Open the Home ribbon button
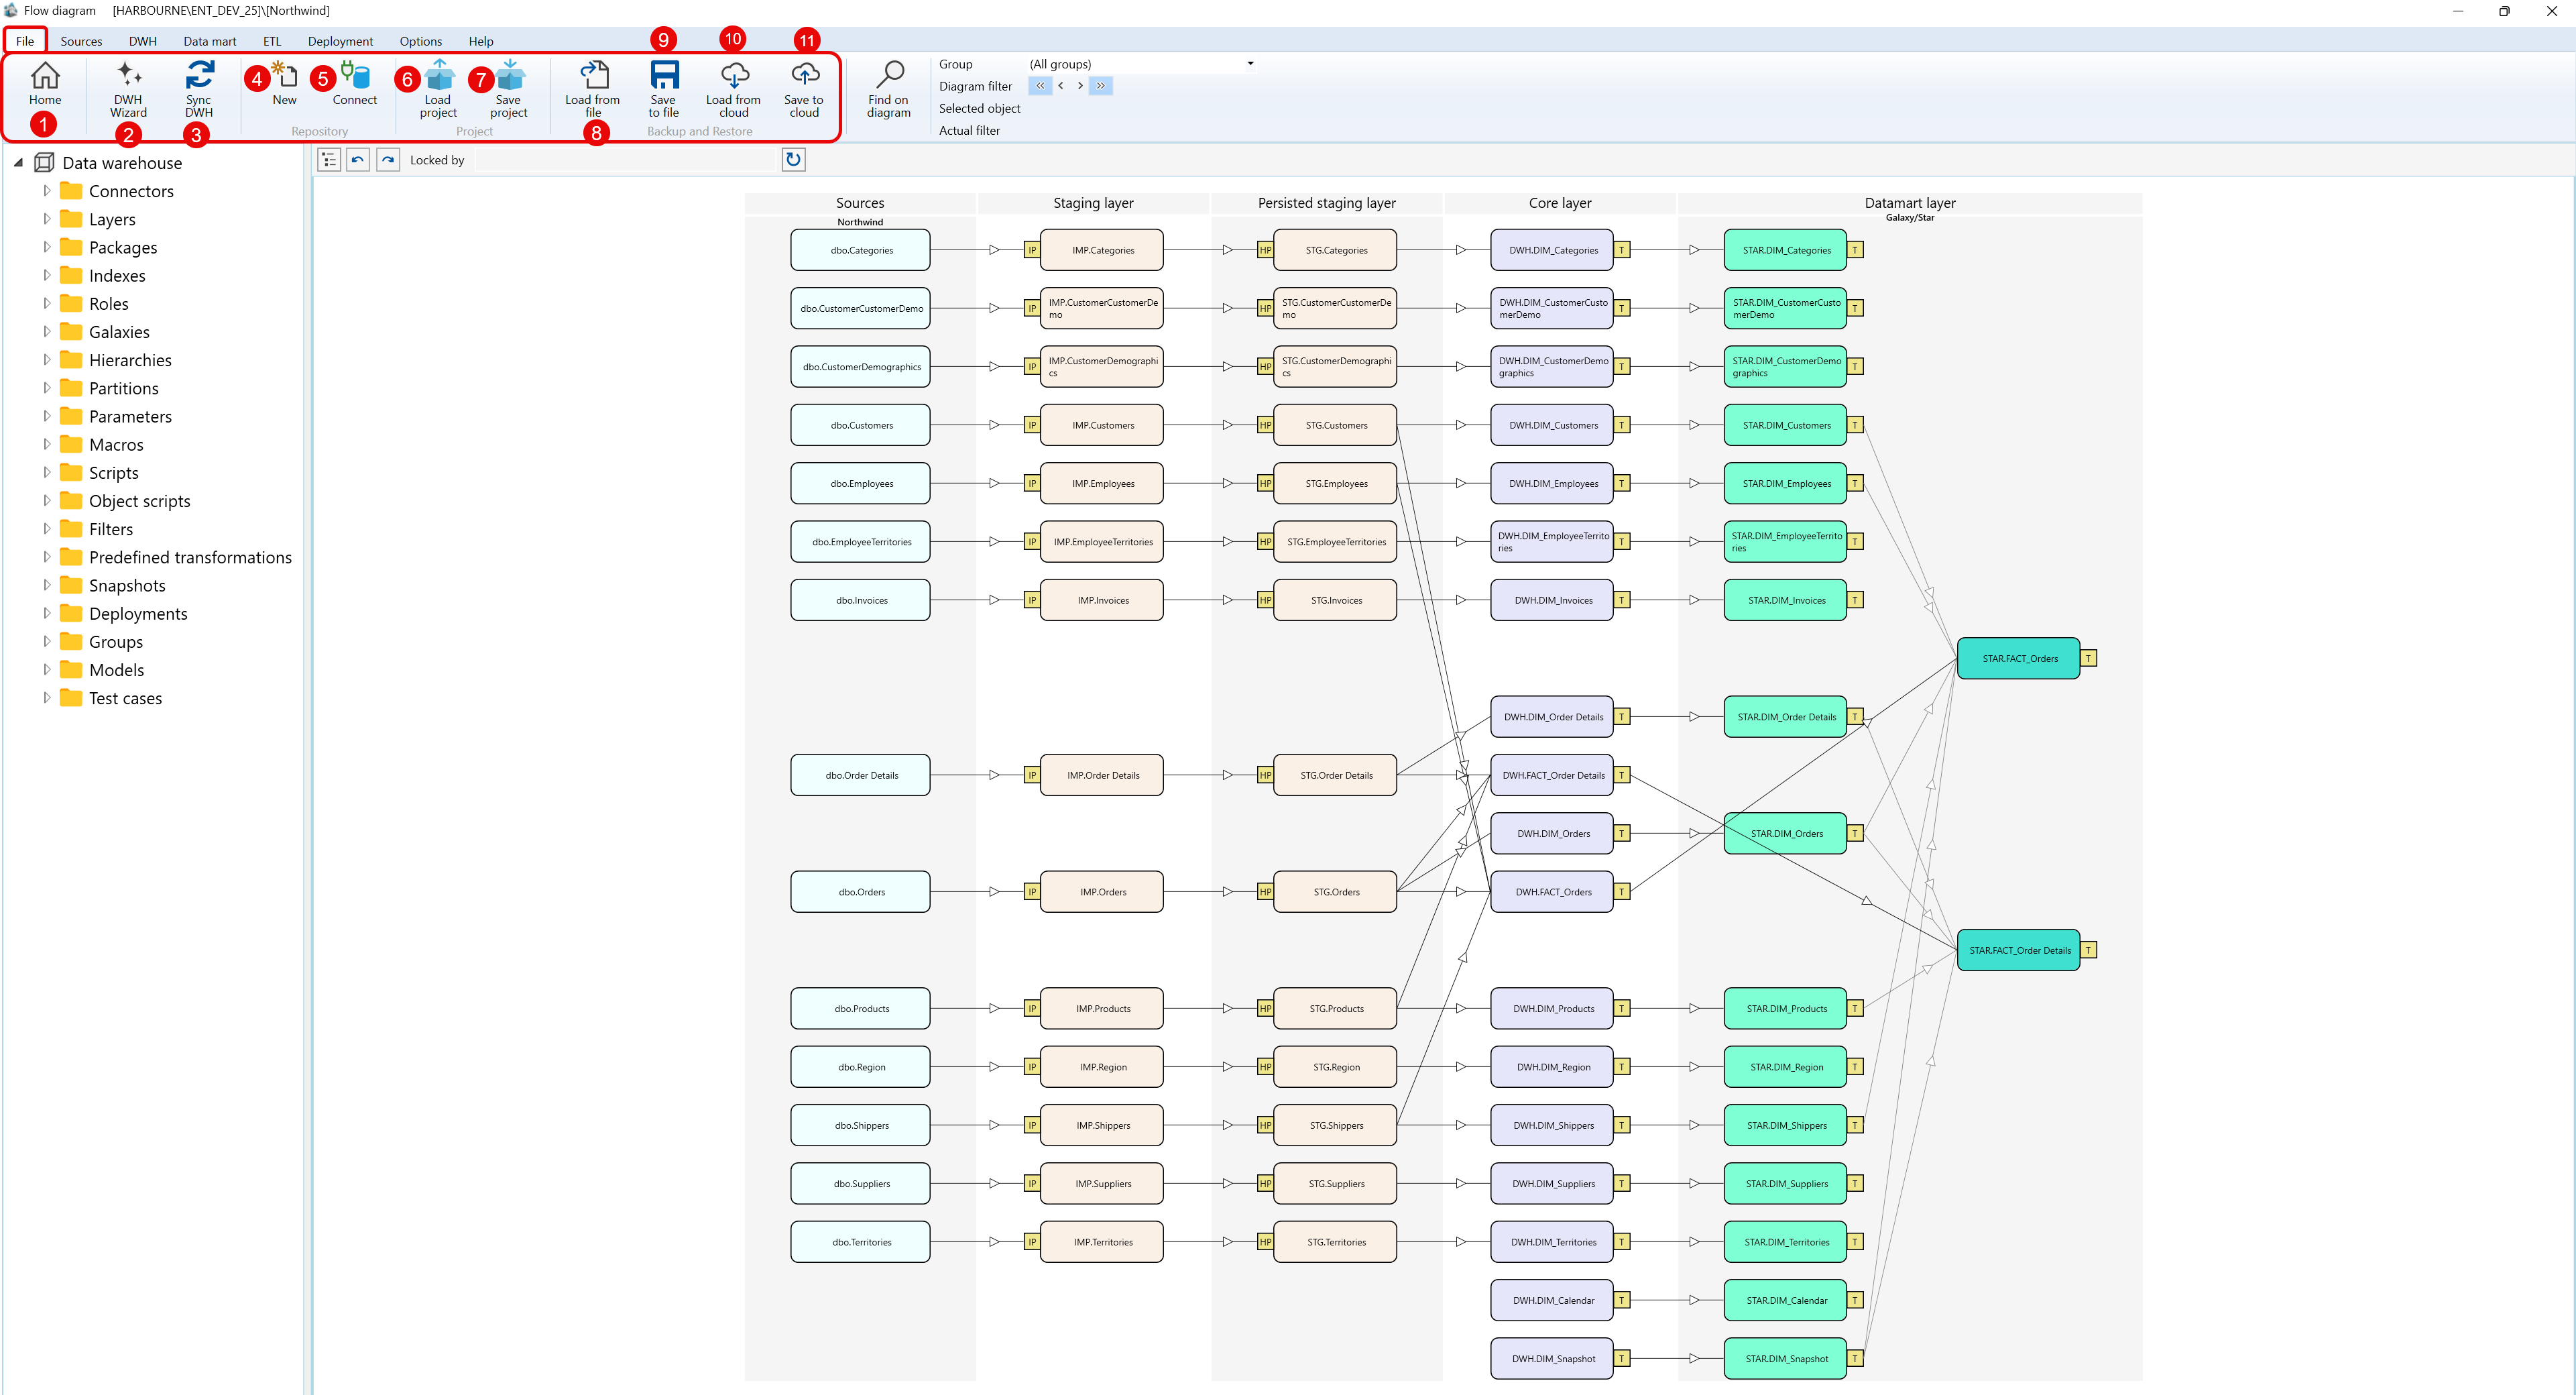Image resolution: width=2576 pixels, height=1395 pixels. point(45,83)
